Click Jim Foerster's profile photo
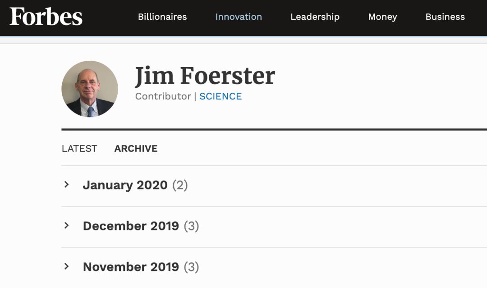 click(90, 89)
